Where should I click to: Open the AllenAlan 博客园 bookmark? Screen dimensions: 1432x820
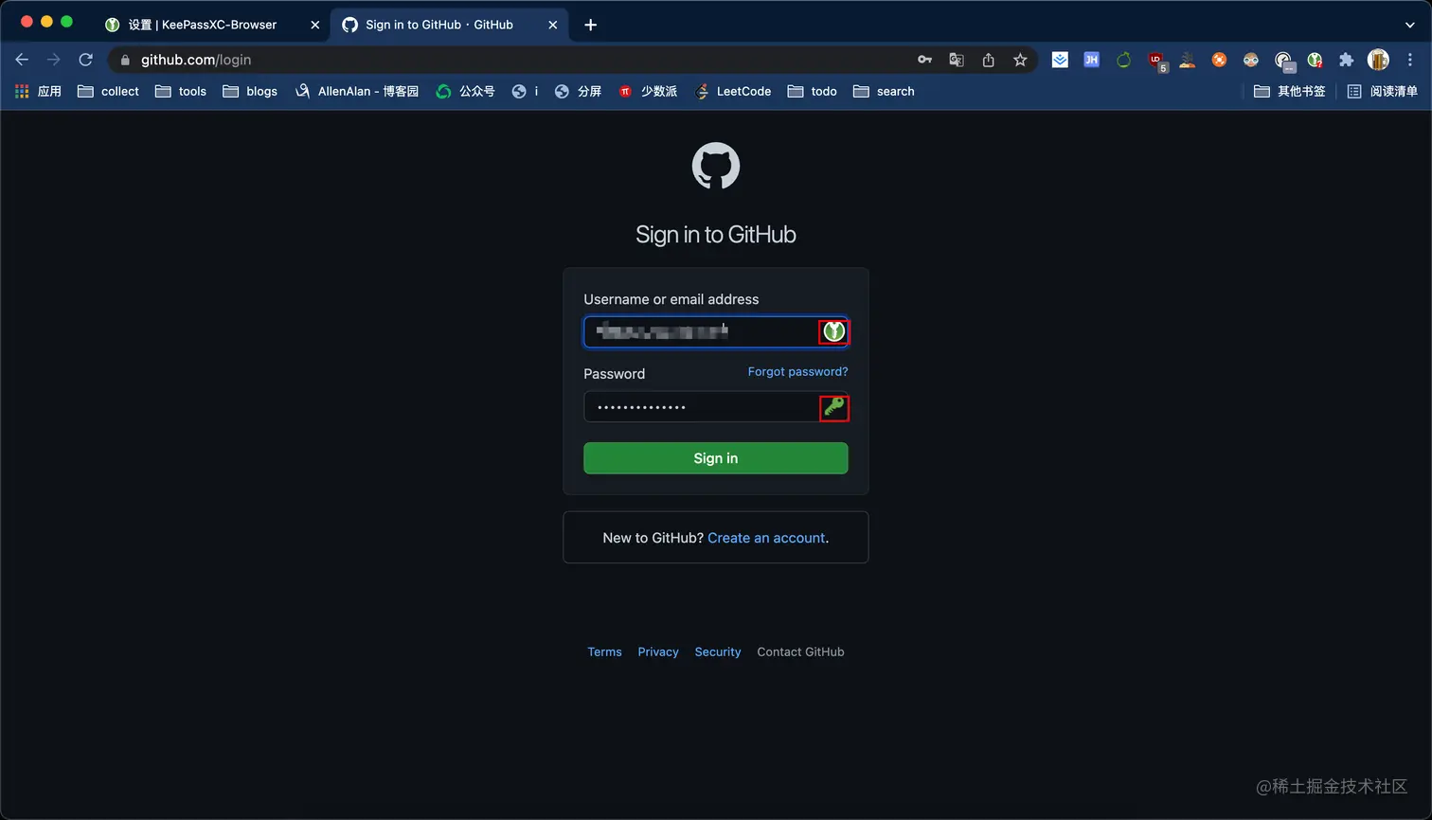356,92
